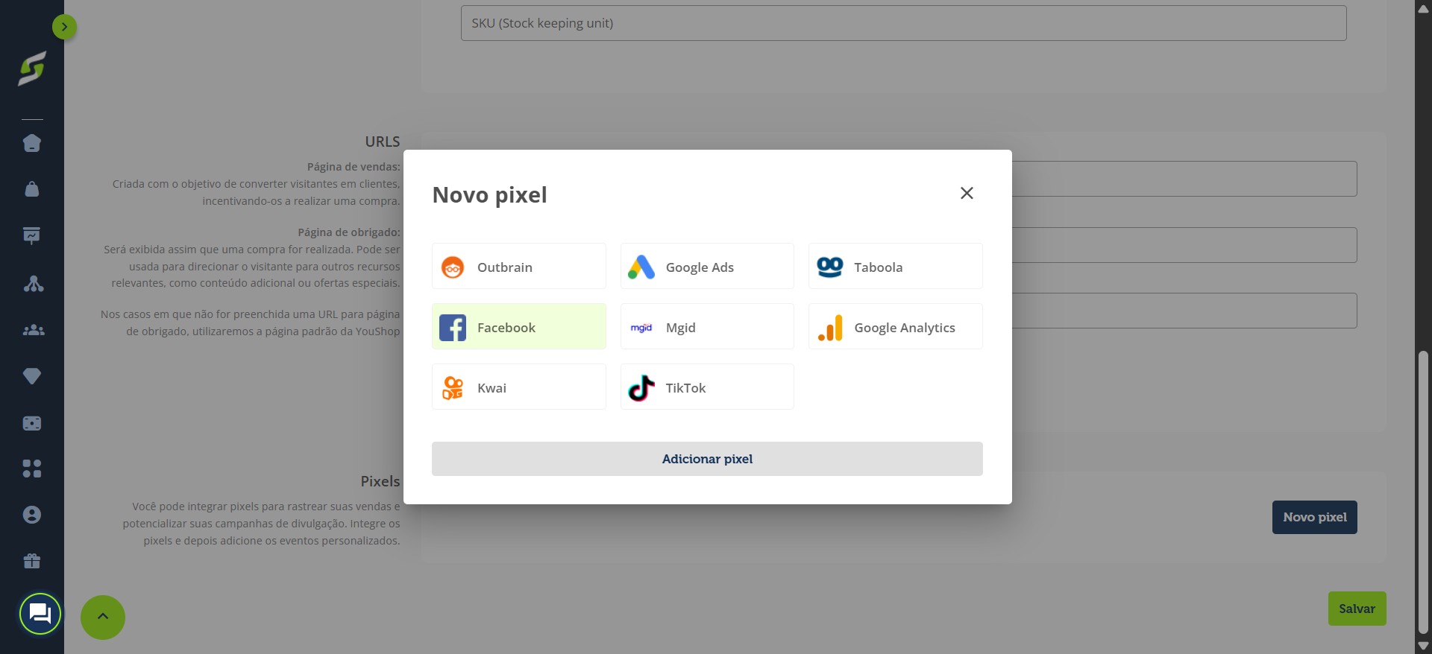The width and height of the screenshot is (1432, 654).
Task: Click the Novo pixel button behind dialog
Action: tap(1314, 517)
